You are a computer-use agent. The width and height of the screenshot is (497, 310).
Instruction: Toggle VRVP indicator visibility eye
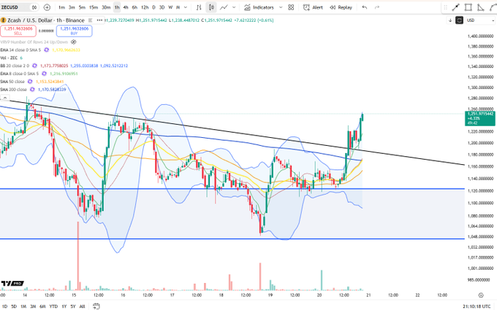tap(74, 42)
